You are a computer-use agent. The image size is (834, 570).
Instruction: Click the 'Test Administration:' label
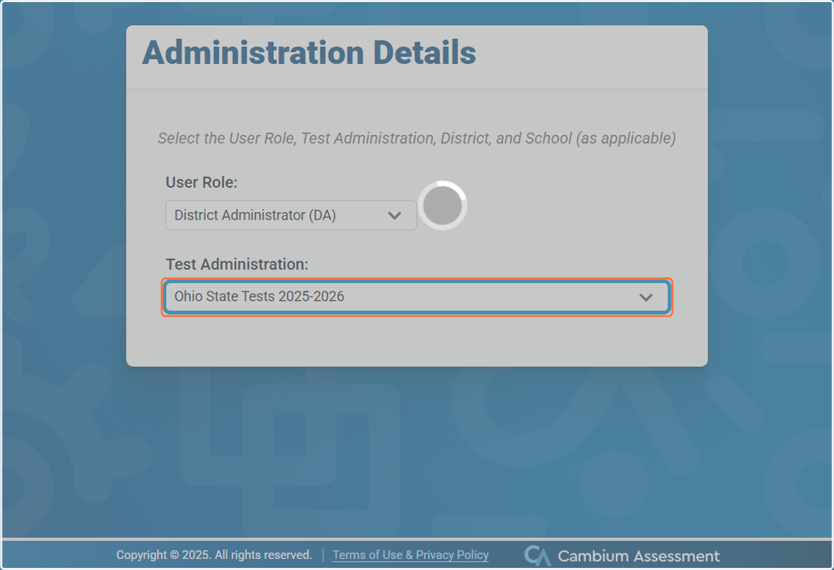click(x=237, y=264)
